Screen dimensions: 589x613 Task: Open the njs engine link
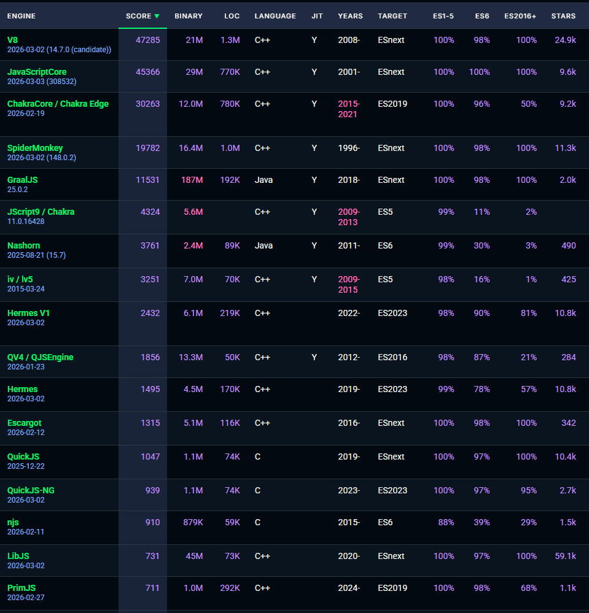coord(13,522)
